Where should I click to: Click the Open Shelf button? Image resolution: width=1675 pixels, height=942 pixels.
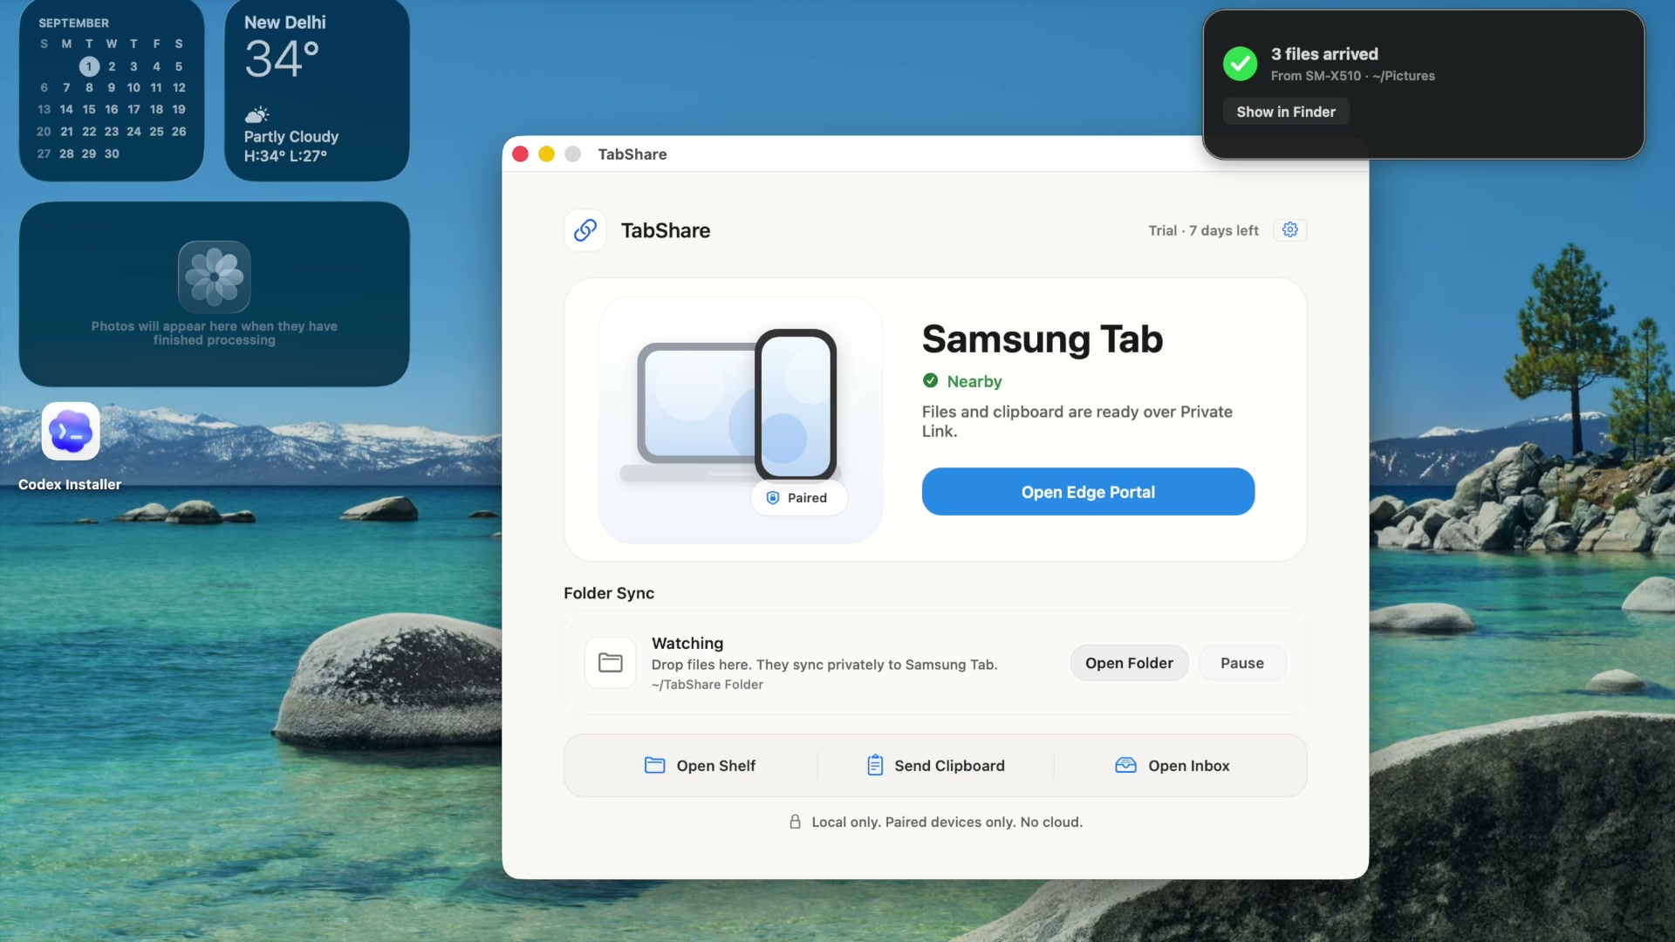coord(700,766)
